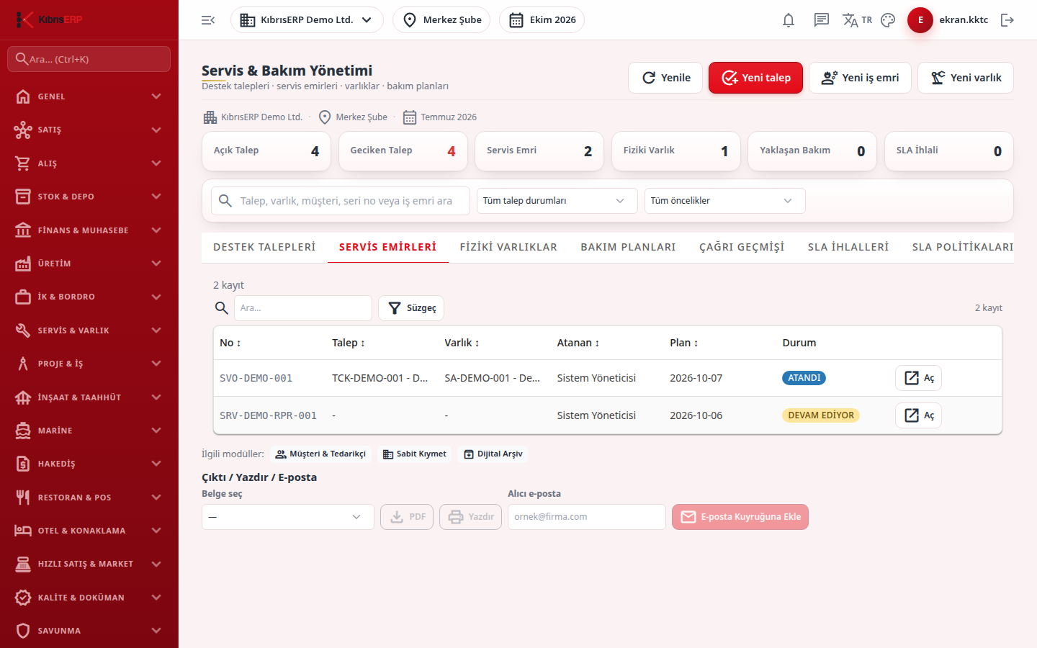The height and width of the screenshot is (648, 1037).
Task: Expand the SERVİS & VARLIK section
Action: point(89,330)
